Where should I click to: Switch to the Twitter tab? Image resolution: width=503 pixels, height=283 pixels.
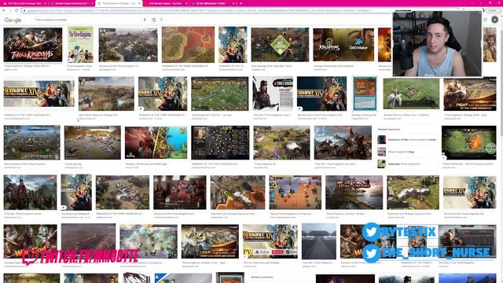click(213, 3)
